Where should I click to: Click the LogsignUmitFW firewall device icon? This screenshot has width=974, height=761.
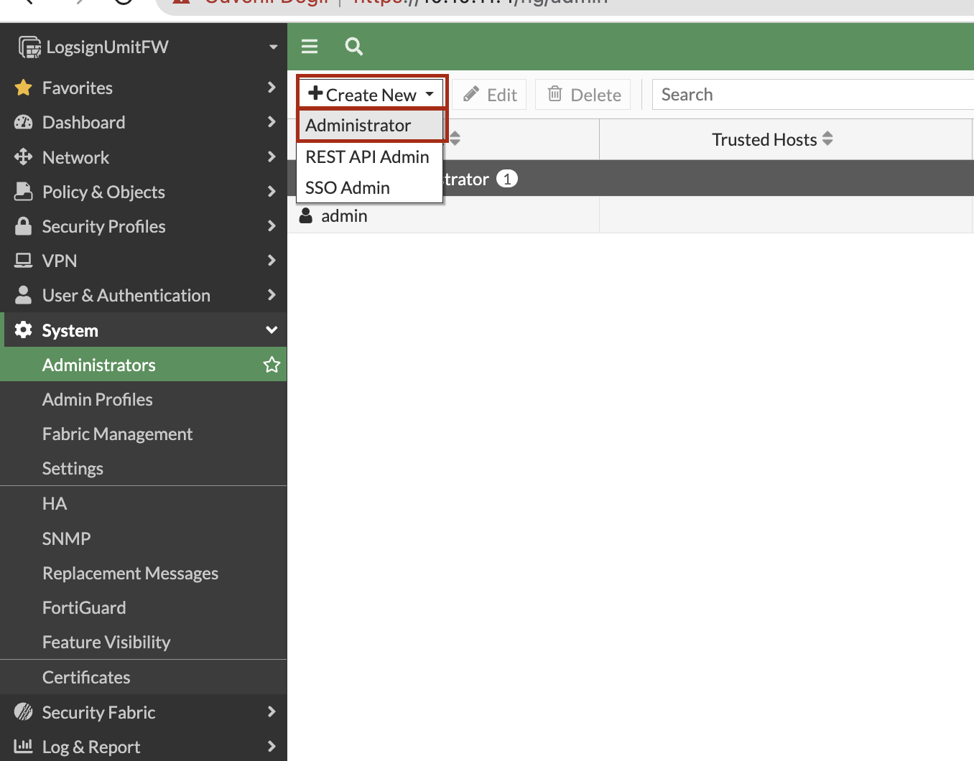click(29, 47)
